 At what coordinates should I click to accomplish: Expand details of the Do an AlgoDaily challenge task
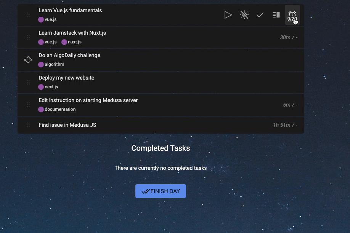click(69, 55)
